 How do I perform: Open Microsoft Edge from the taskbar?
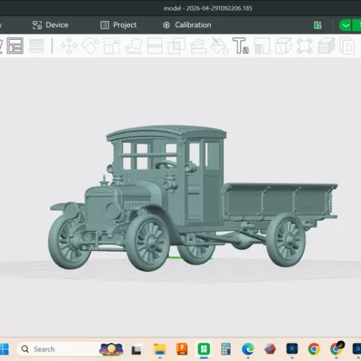[x=248, y=349]
